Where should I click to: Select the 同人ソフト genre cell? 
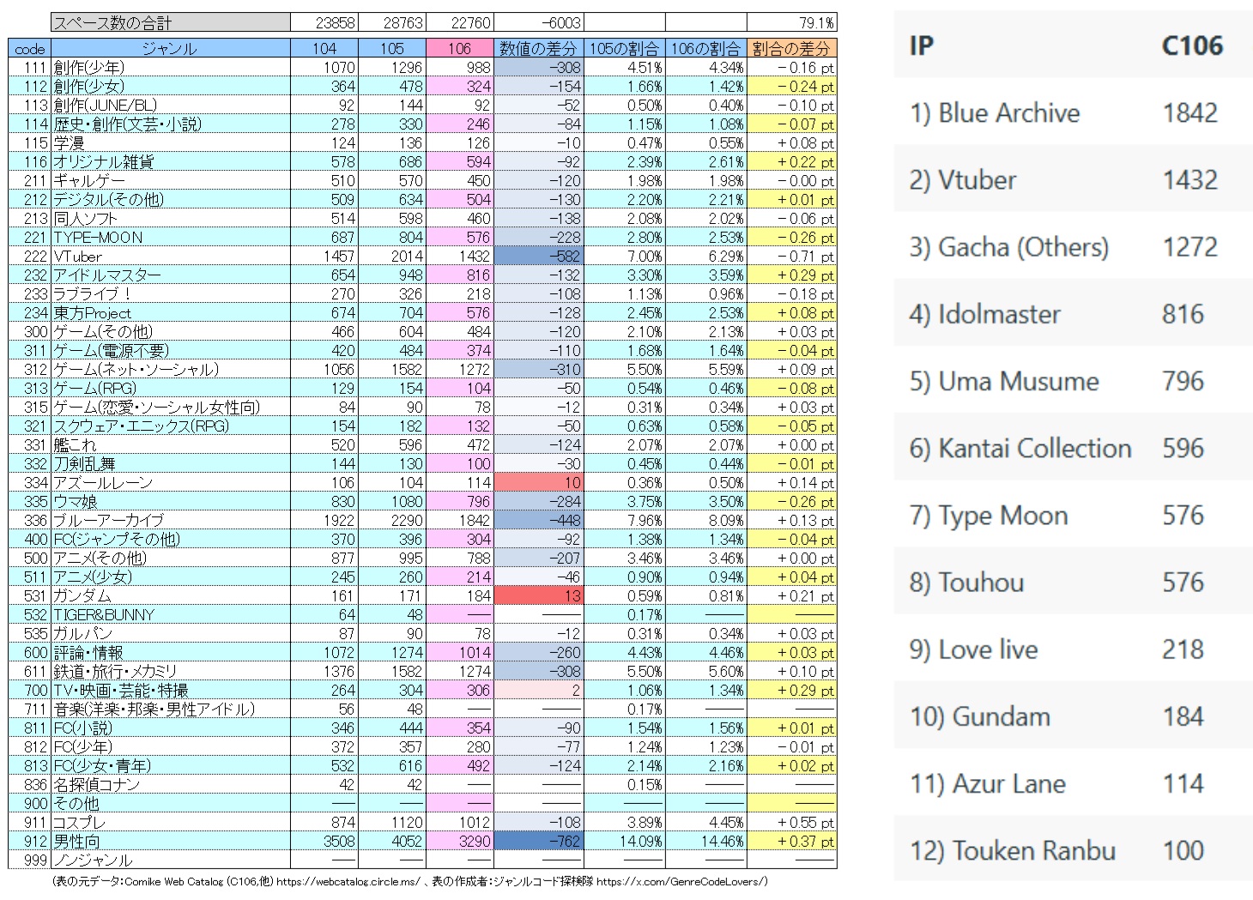(x=170, y=218)
